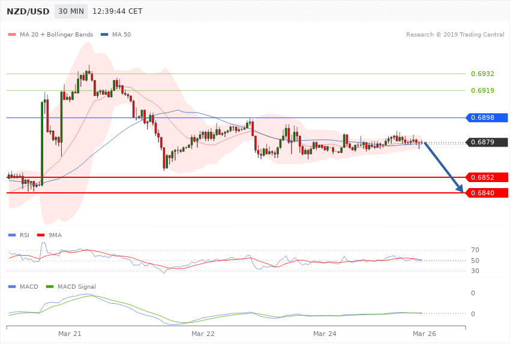Click the 0.6919 resistance level label
The height and width of the screenshot is (345, 510).
tap(482, 90)
